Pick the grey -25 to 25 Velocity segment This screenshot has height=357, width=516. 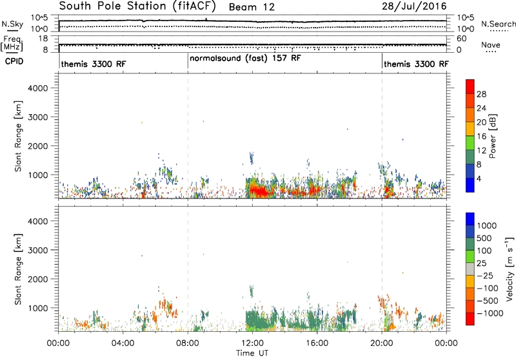tap(470, 269)
